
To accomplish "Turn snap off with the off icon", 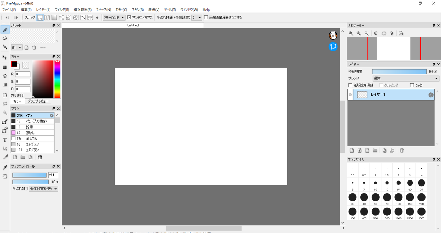I will tap(40, 17).
